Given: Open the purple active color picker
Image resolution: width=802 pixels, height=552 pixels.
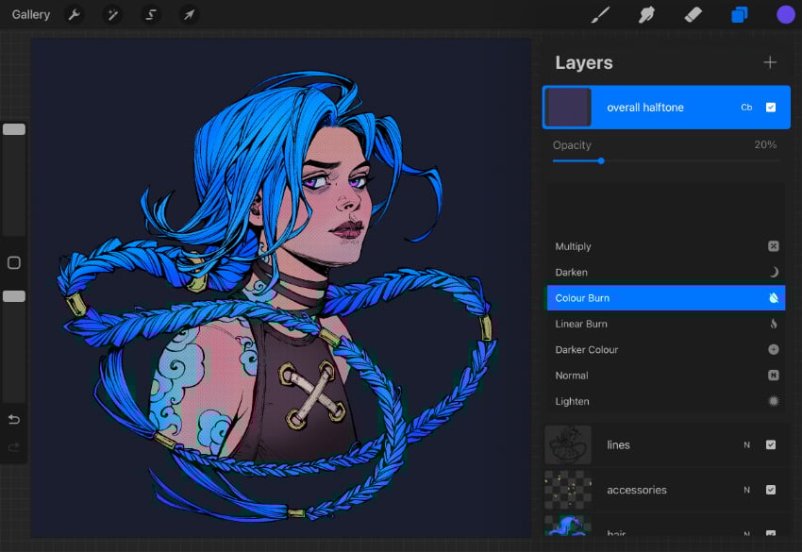Looking at the screenshot, I should click(786, 14).
